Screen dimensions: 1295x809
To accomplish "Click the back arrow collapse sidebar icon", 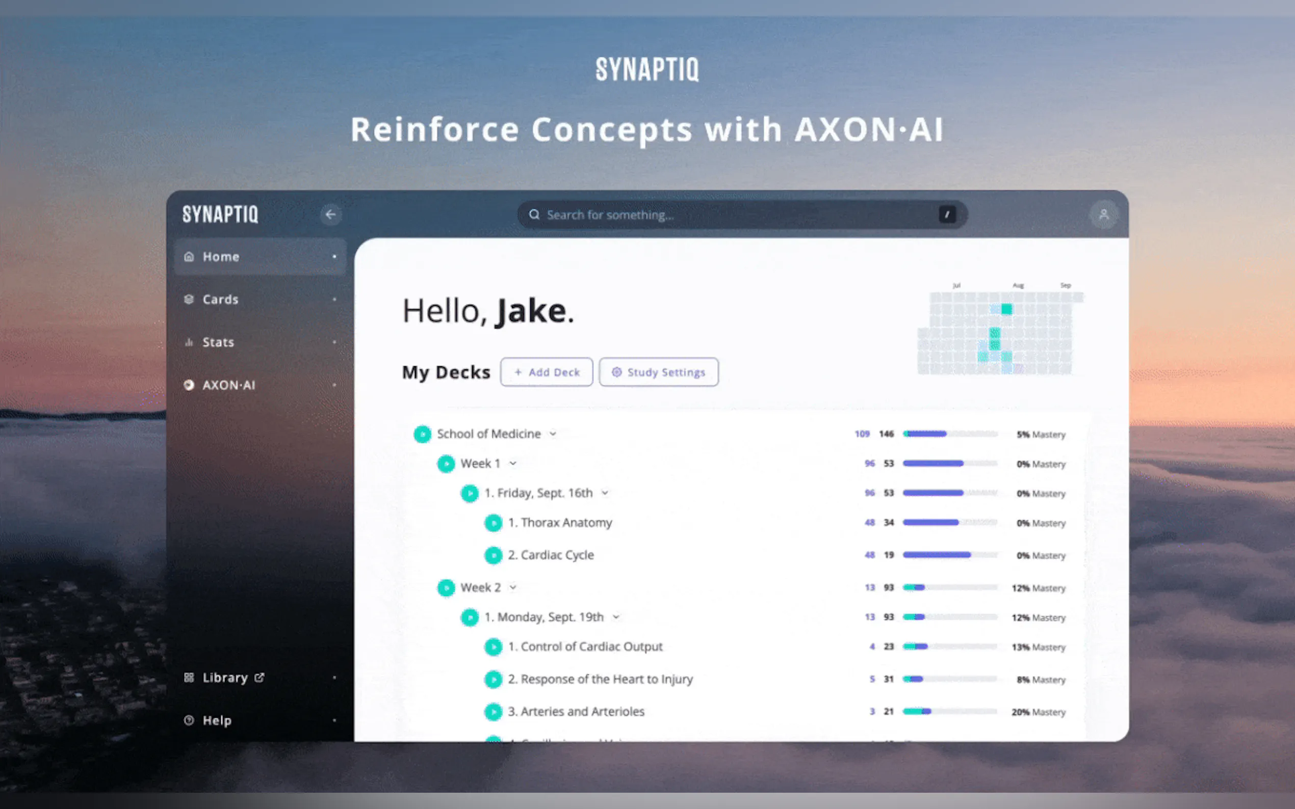I will [x=330, y=214].
